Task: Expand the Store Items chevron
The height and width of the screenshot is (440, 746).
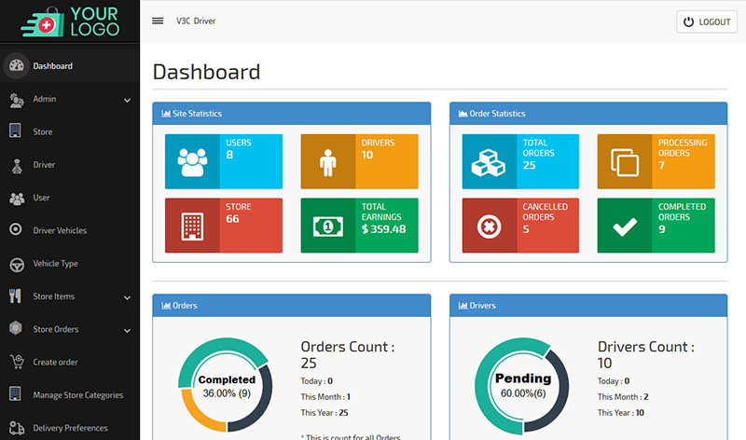Action: point(127,297)
